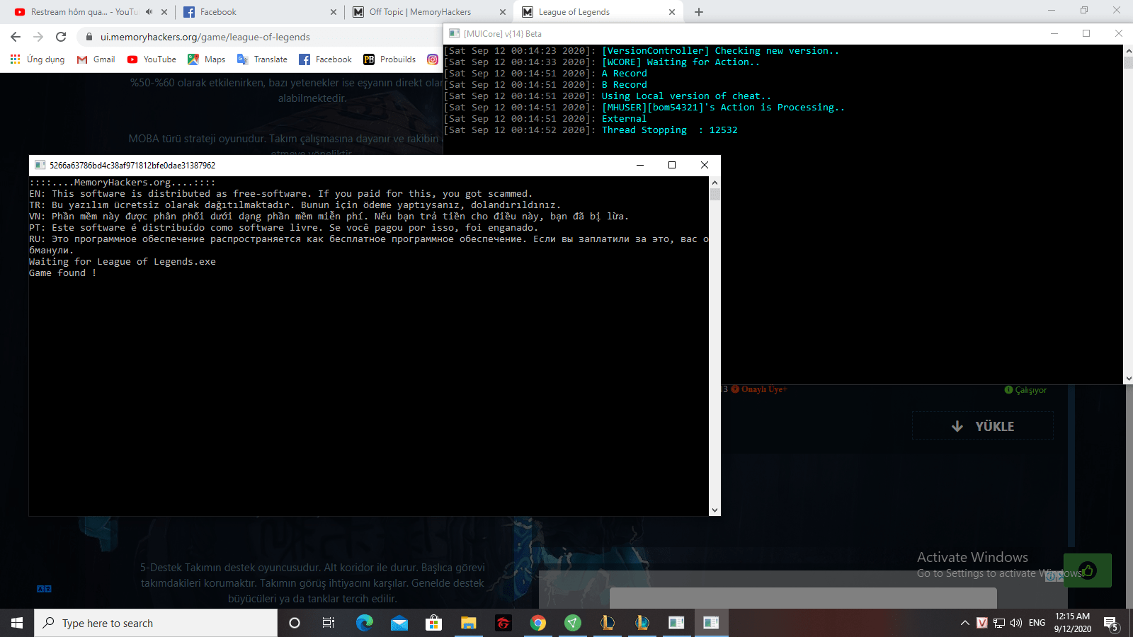Image resolution: width=1133 pixels, height=637 pixels.
Task: Open Task View on the taskbar
Action: [x=329, y=623]
